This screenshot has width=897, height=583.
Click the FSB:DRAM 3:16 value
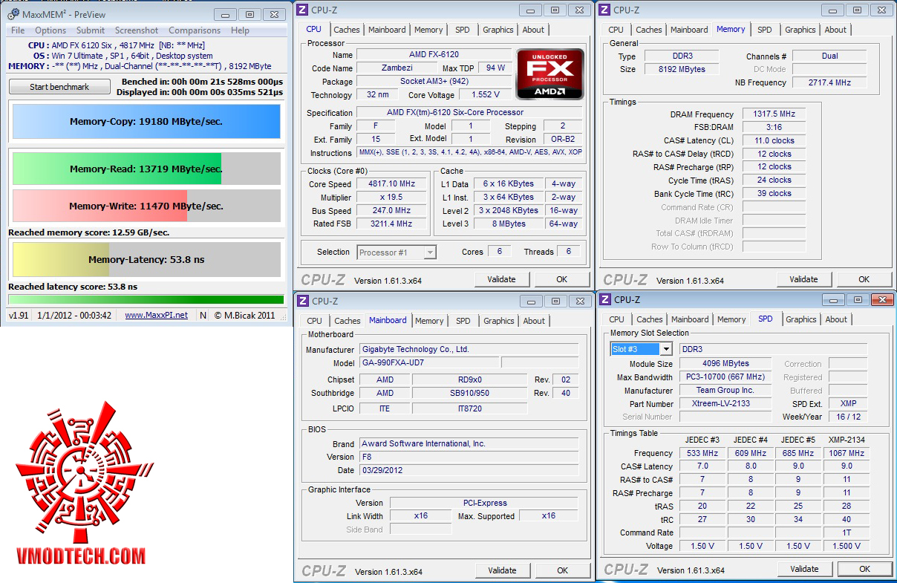774,128
